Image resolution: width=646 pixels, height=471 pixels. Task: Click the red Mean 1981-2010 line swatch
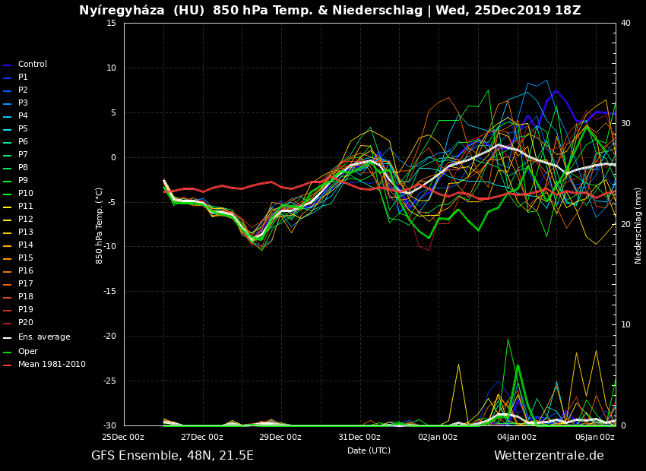point(8,365)
